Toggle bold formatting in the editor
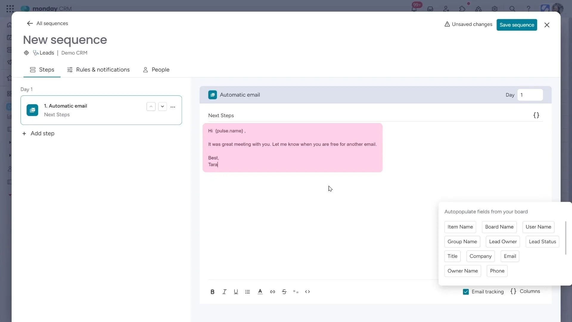 (x=212, y=292)
